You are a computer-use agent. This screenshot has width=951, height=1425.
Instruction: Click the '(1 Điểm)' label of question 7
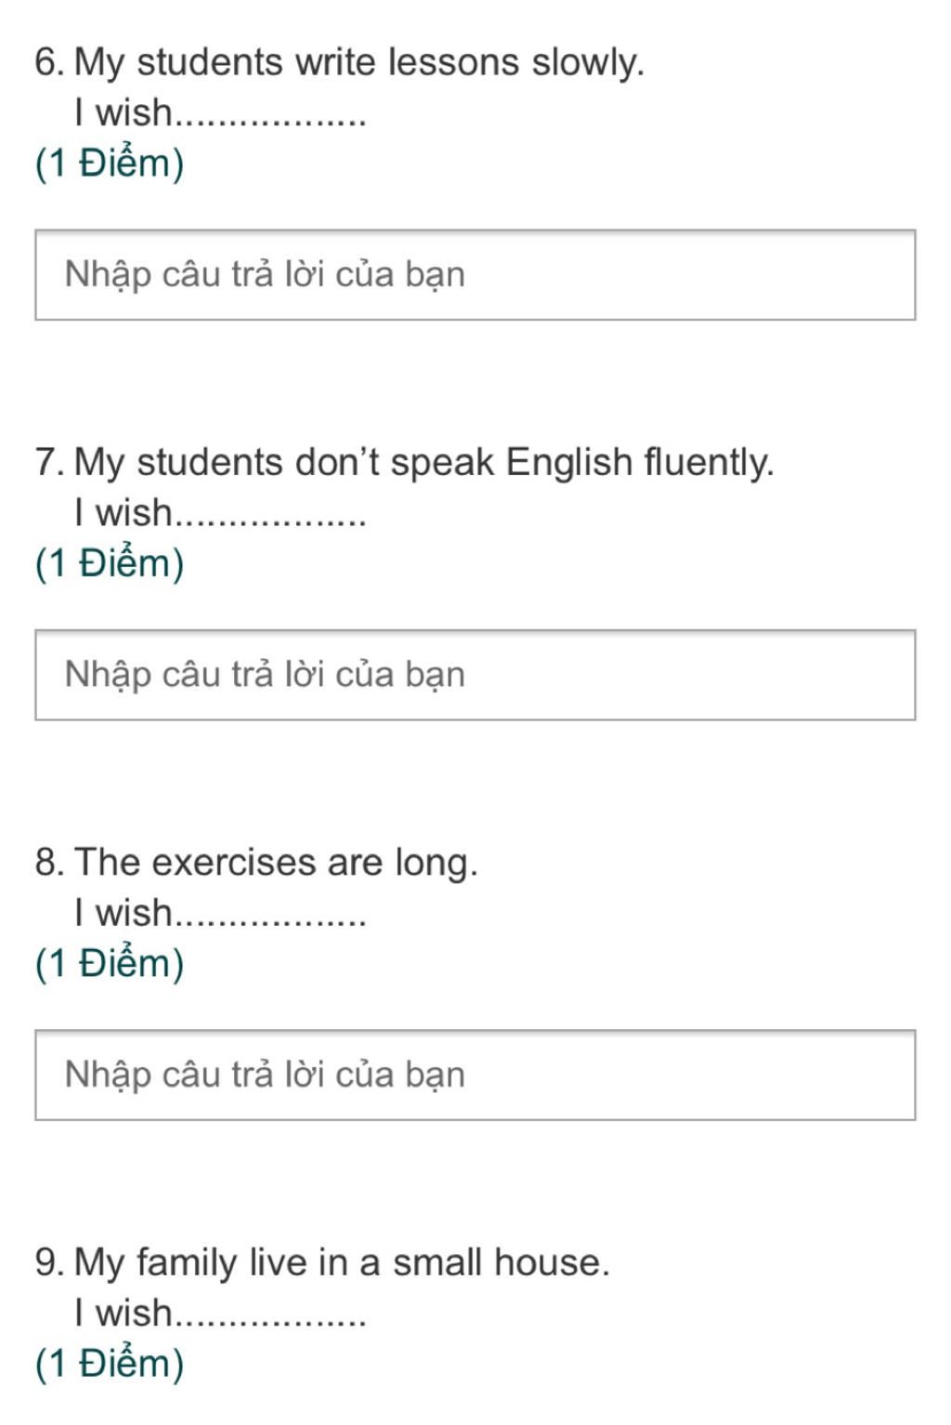(110, 563)
